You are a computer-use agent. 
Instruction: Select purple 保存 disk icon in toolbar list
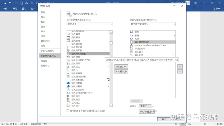131,32
